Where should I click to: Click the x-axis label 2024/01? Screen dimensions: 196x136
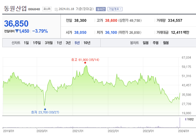(183, 131)
